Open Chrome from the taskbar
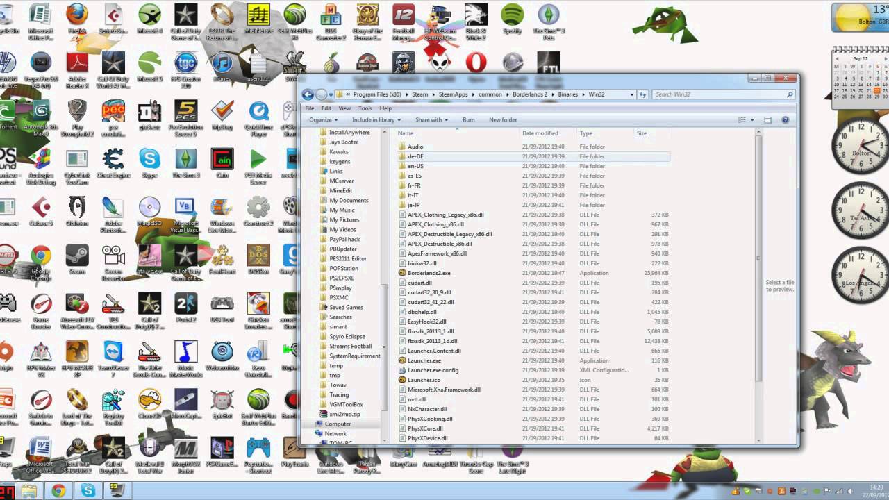The image size is (889, 500). [58, 491]
